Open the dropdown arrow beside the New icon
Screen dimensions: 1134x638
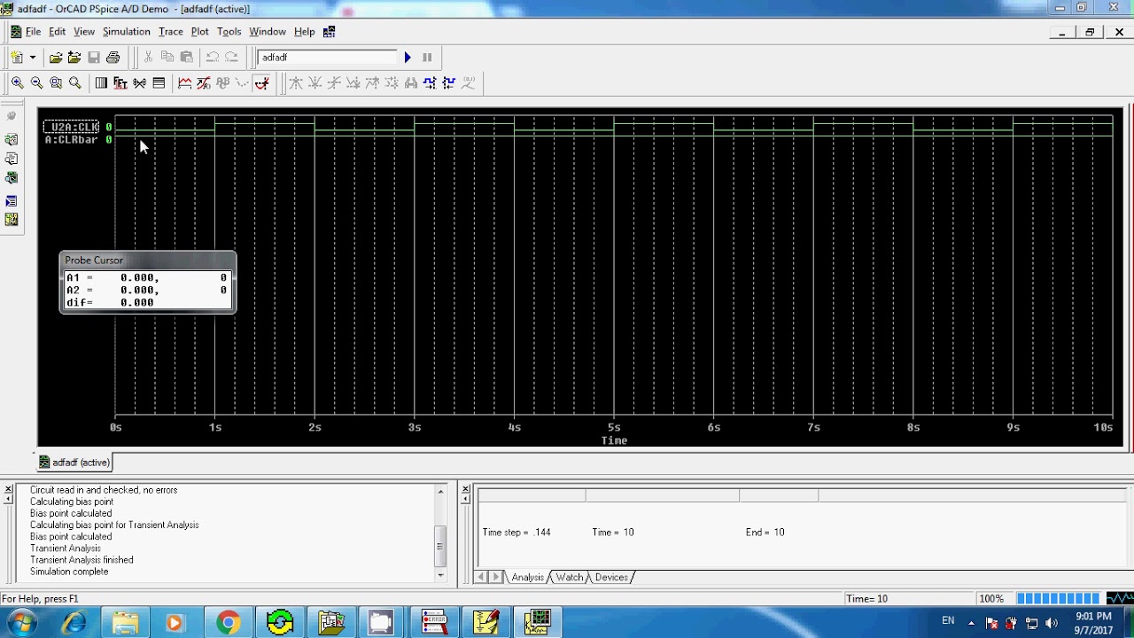pos(33,58)
